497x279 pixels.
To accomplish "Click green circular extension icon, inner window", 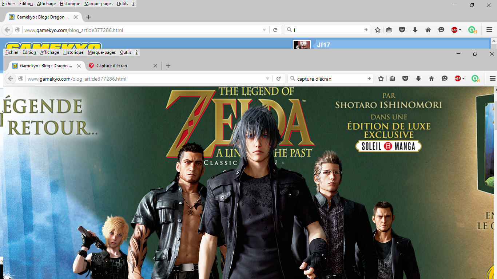I will tap(475, 78).
